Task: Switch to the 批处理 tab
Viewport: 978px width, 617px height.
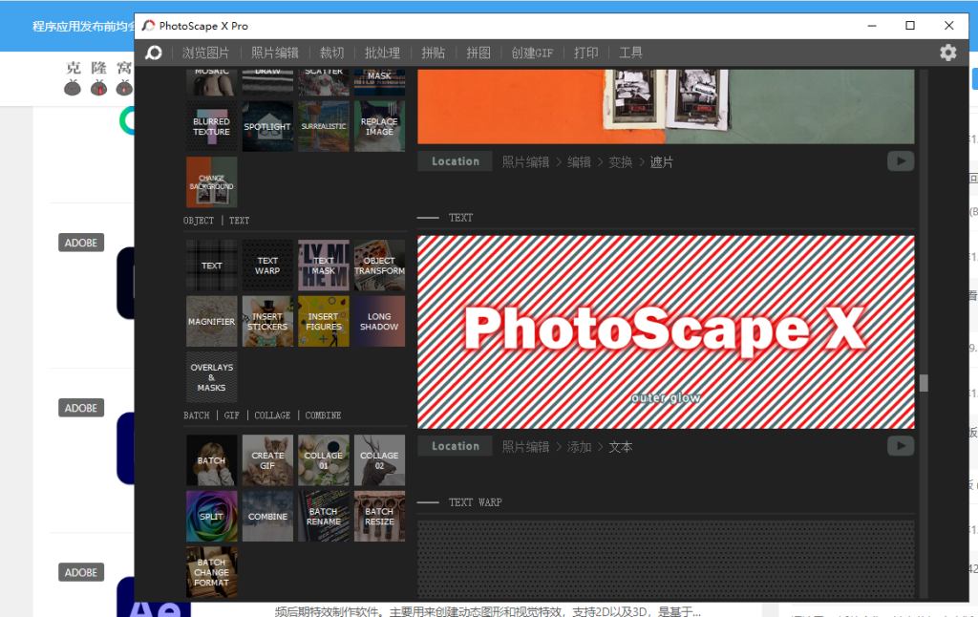Action: tap(382, 53)
